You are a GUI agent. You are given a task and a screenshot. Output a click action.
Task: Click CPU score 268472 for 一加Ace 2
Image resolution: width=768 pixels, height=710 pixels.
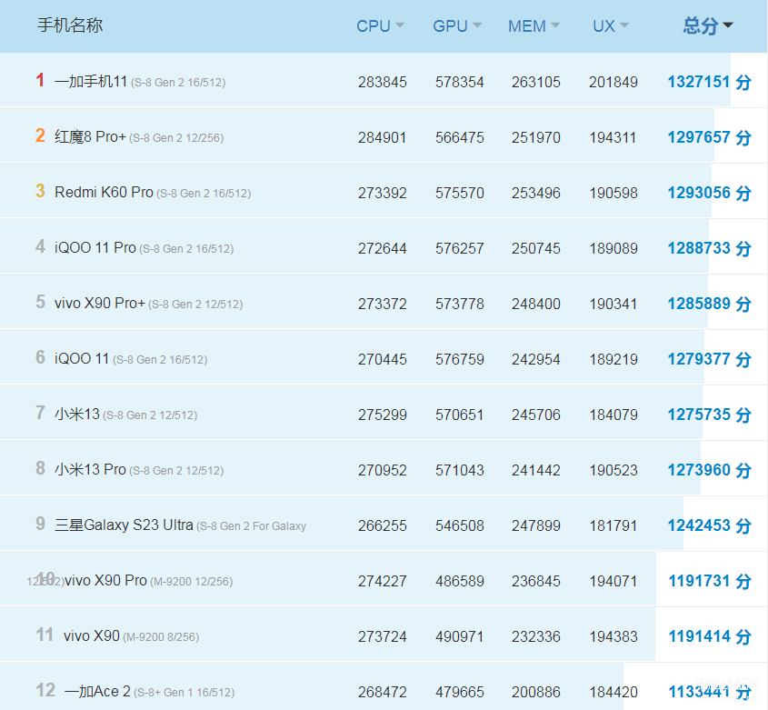click(x=382, y=692)
